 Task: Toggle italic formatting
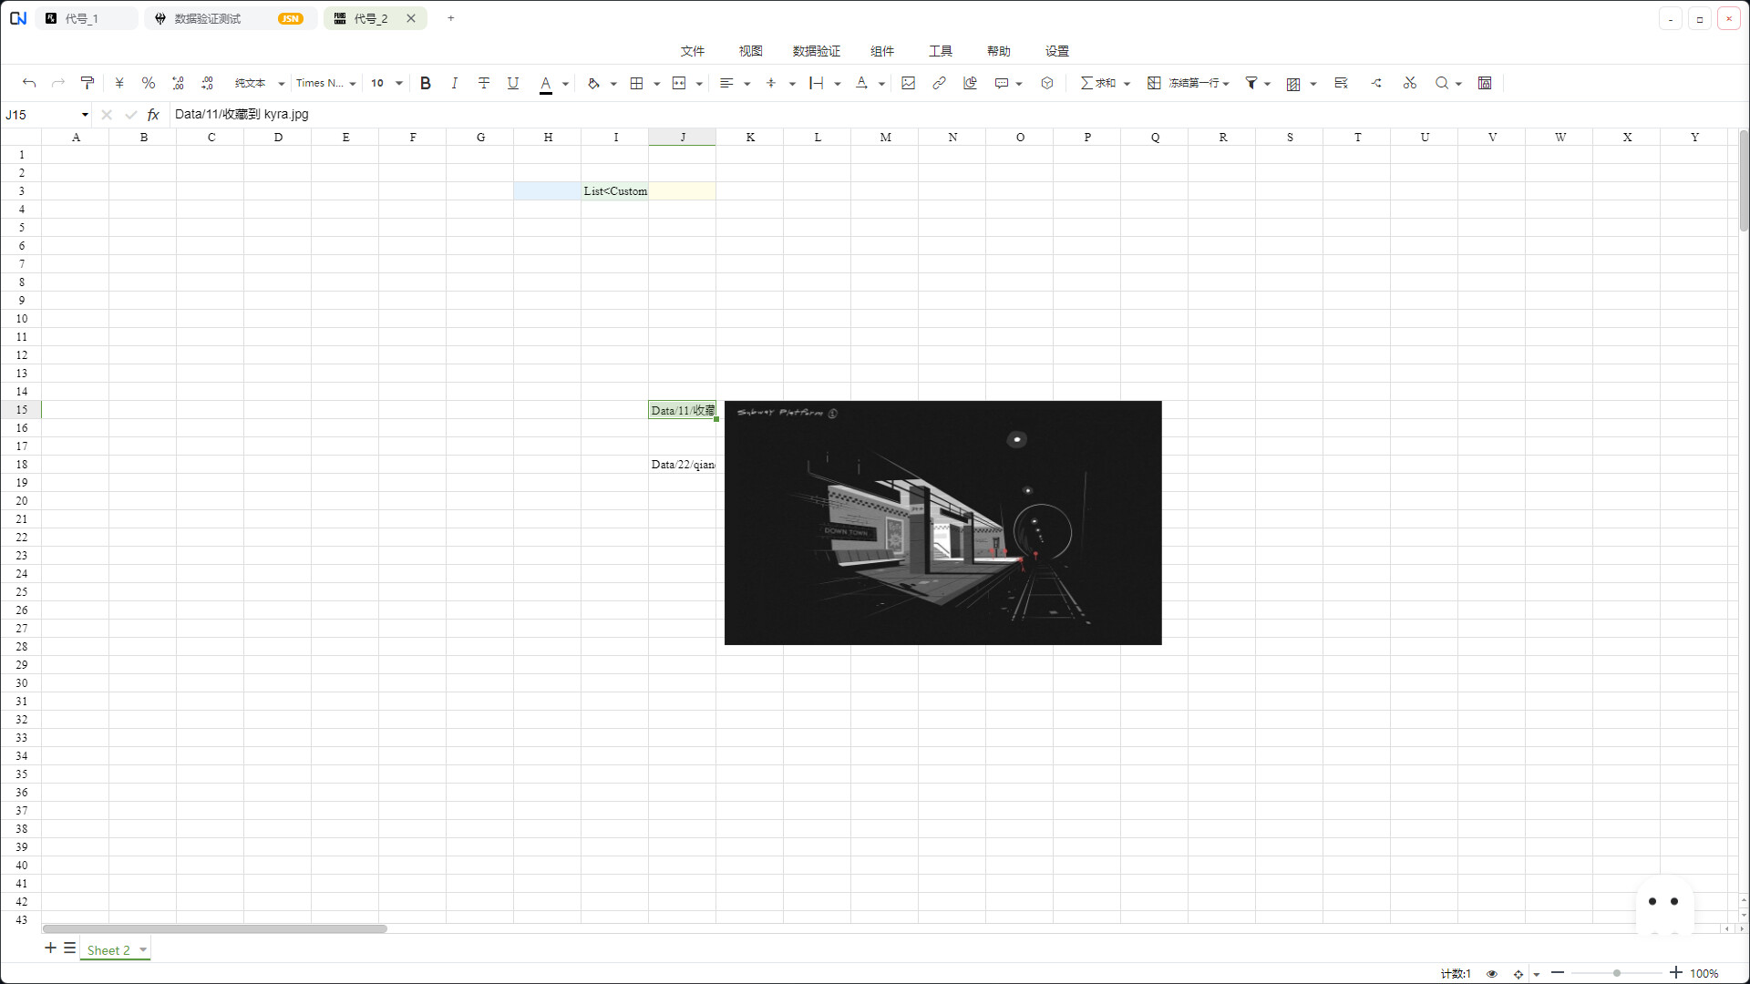tap(454, 83)
